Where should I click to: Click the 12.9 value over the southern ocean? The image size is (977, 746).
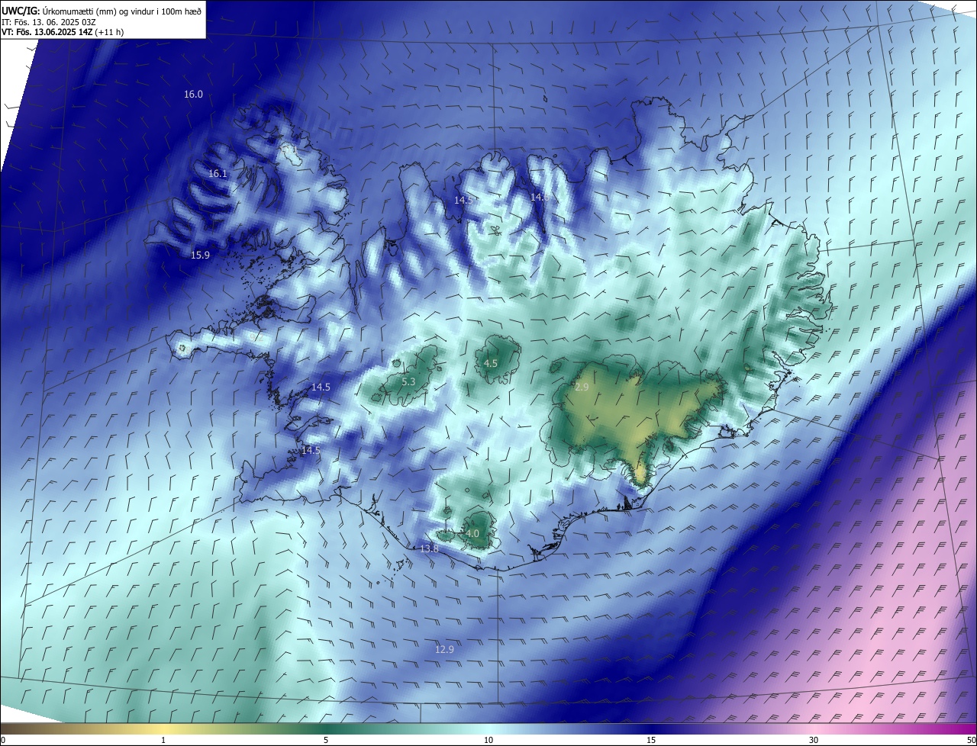pyautogui.click(x=444, y=649)
